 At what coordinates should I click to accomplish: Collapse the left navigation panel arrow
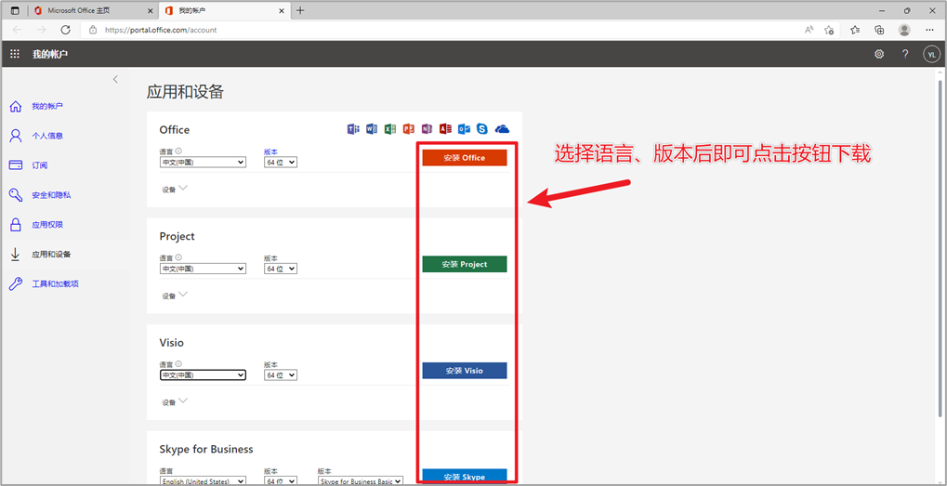115,80
